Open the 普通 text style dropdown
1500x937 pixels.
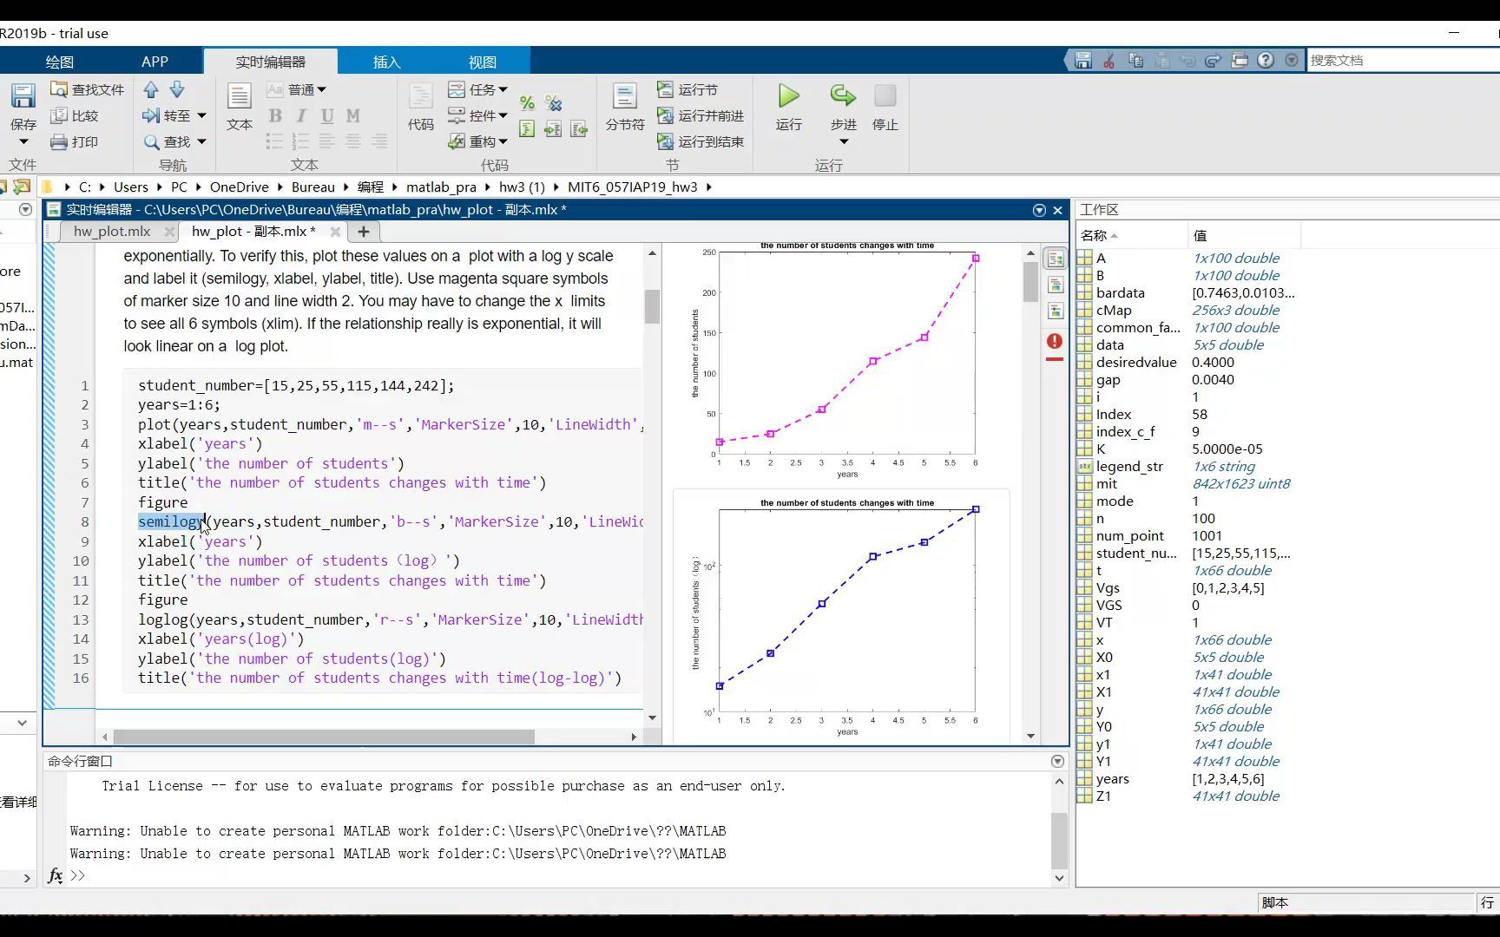pyautogui.click(x=304, y=89)
